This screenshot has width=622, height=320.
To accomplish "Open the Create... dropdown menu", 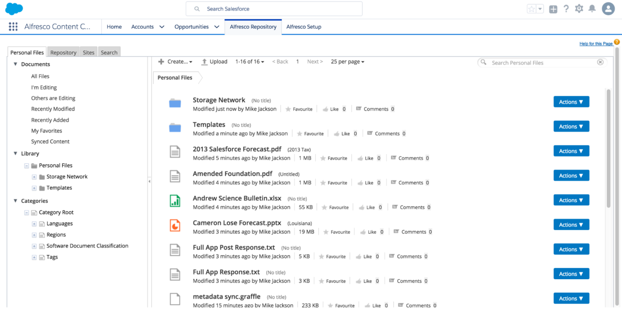I will click(175, 61).
